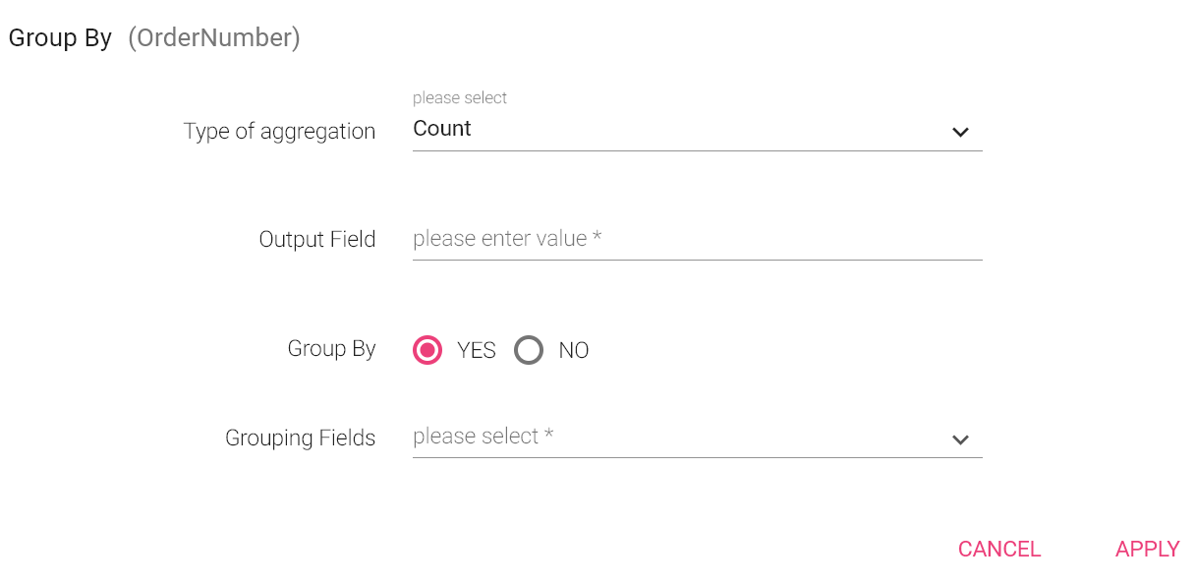Click the NO label text

click(574, 351)
